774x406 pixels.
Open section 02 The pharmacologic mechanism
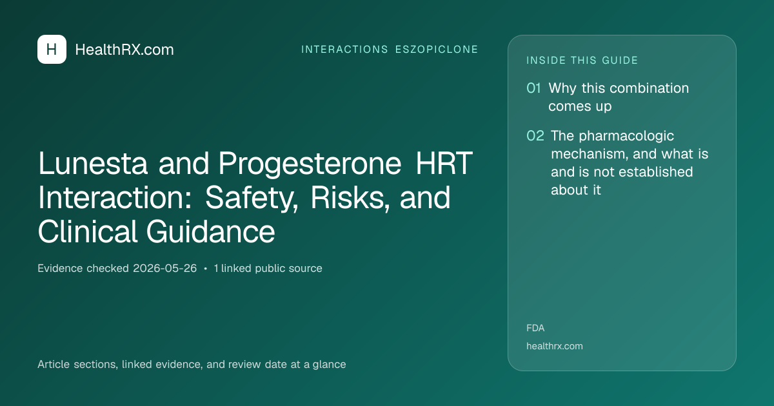tap(617, 163)
